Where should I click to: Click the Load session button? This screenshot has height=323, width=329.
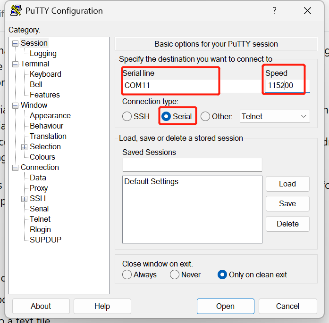pyautogui.click(x=287, y=184)
